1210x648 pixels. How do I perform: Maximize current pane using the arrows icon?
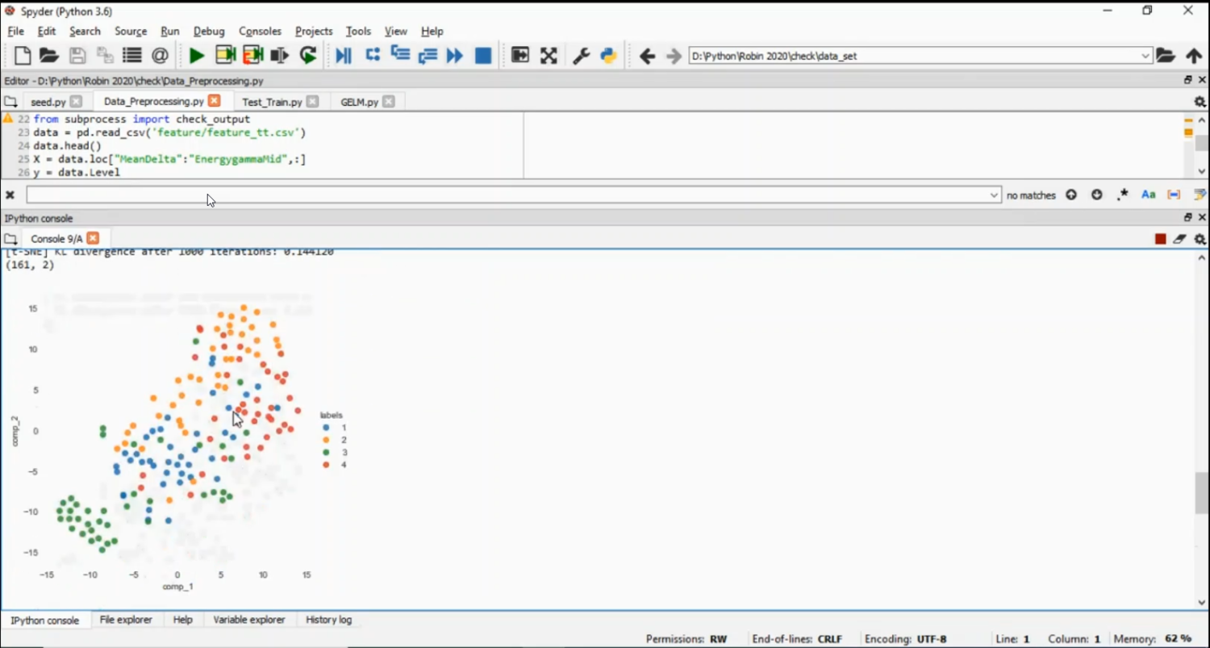(549, 56)
